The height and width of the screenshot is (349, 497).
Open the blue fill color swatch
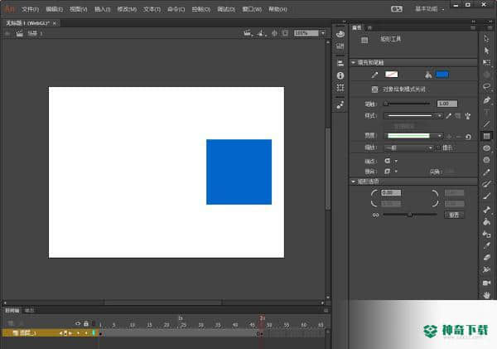442,75
